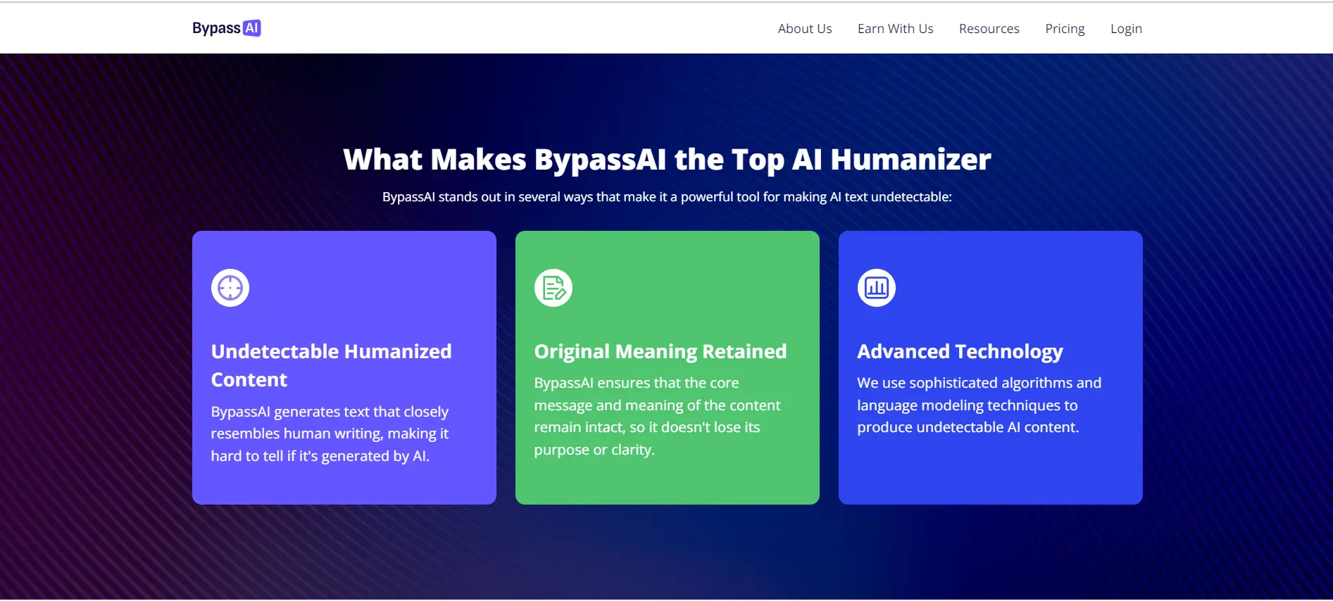The width and height of the screenshot is (1333, 601).
Task: Click the subtitle 'BypassAI stands out in several ways'
Action: [667, 197]
